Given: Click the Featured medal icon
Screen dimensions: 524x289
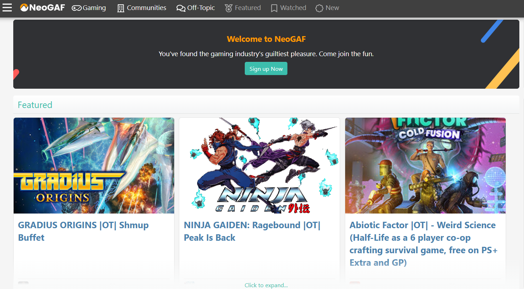Looking at the screenshot, I should [229, 8].
